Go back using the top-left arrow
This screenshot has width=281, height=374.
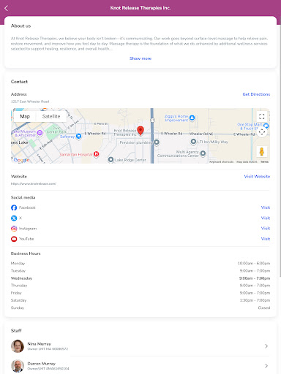[x=7, y=8]
